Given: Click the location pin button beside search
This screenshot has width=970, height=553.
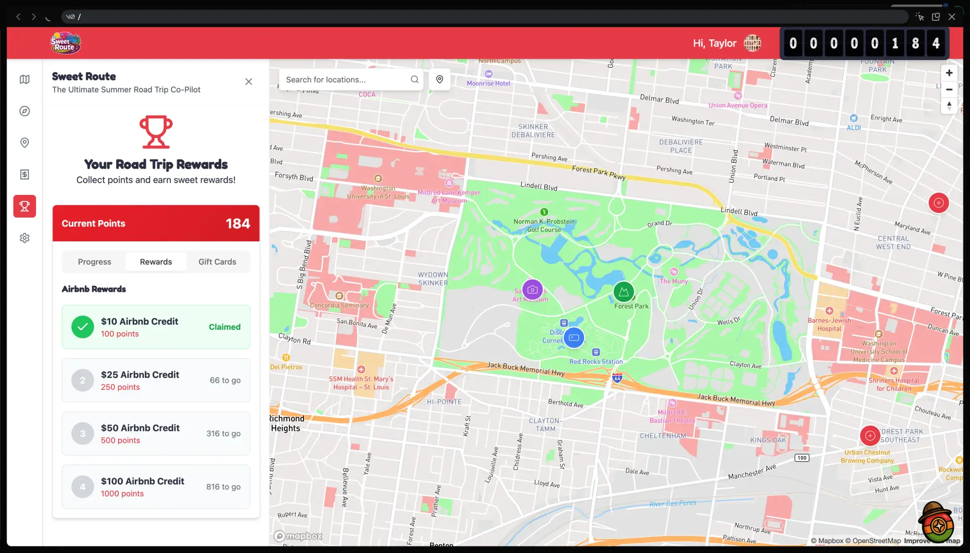Looking at the screenshot, I should [440, 79].
